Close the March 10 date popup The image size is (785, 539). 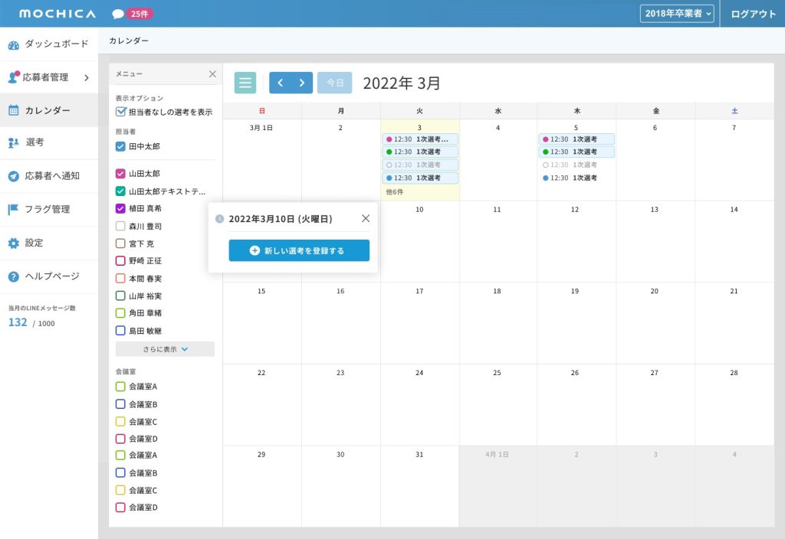tap(366, 219)
